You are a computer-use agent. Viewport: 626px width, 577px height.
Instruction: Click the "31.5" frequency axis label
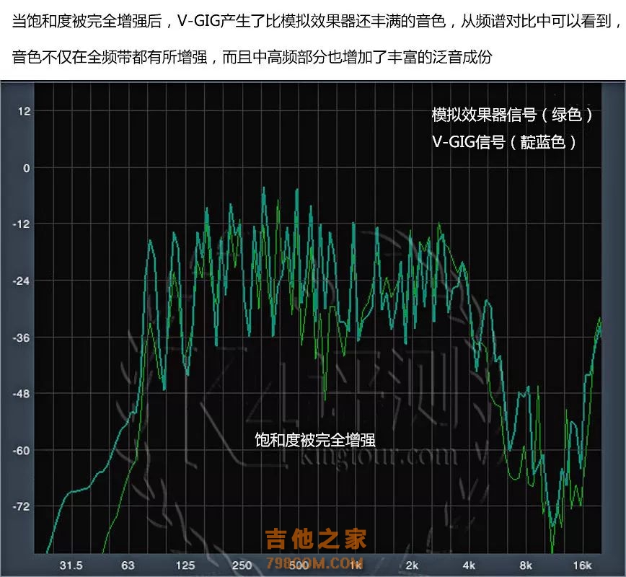coord(71,565)
